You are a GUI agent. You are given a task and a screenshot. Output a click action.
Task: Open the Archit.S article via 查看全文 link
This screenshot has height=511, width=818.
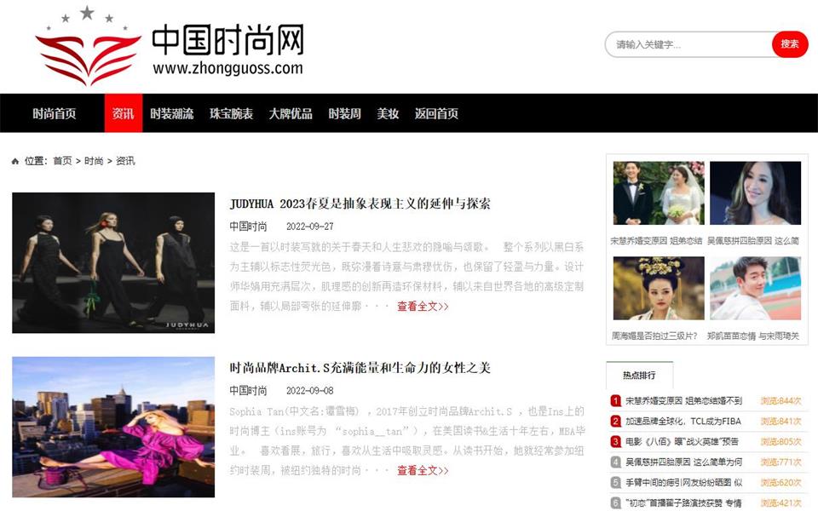click(422, 472)
